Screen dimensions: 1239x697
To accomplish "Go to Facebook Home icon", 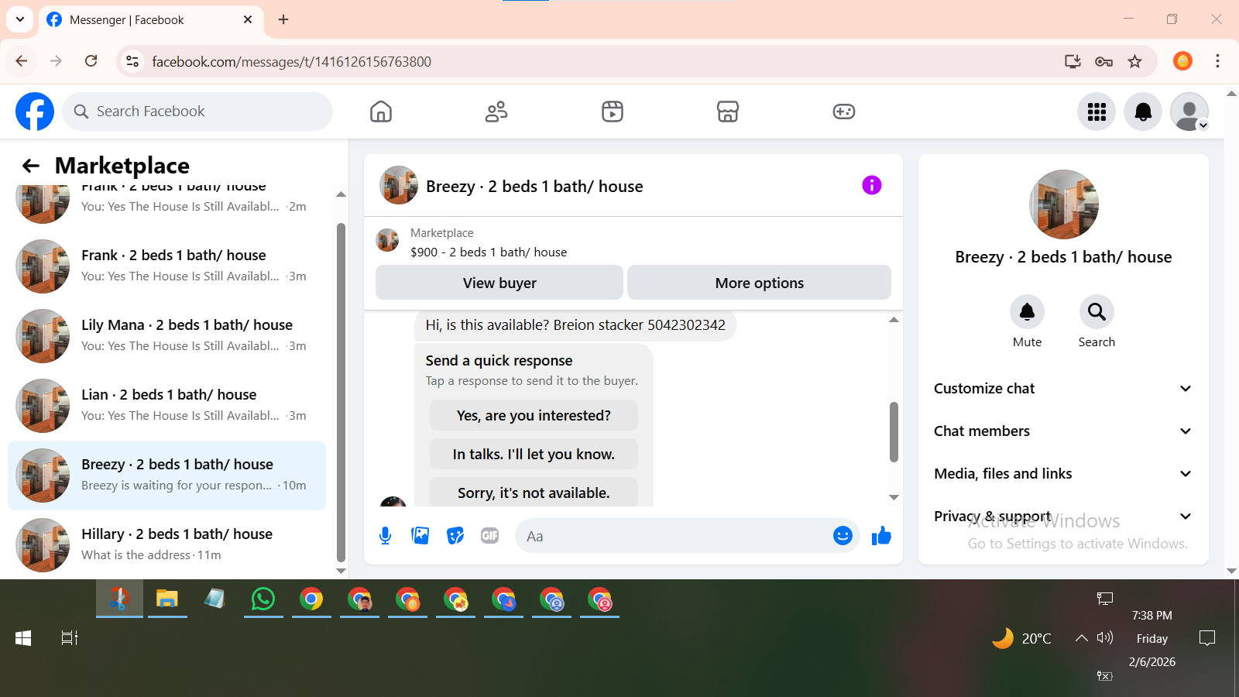I will pos(381,112).
